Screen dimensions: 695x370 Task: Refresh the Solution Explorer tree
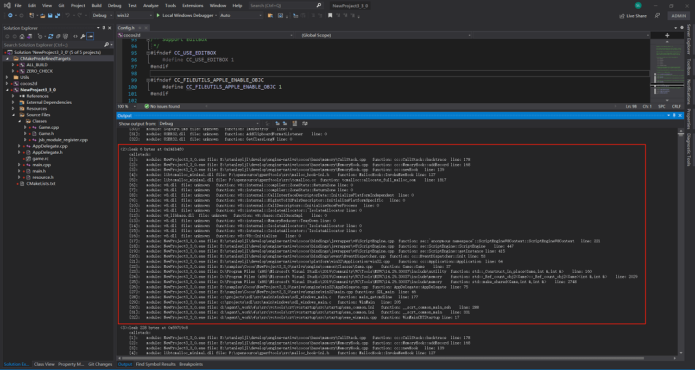click(x=50, y=36)
